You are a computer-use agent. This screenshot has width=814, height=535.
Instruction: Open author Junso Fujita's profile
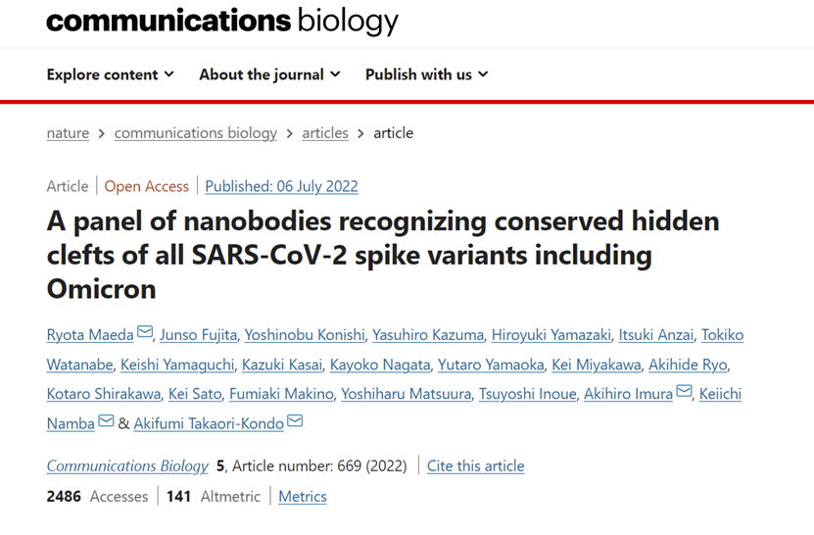tap(198, 335)
